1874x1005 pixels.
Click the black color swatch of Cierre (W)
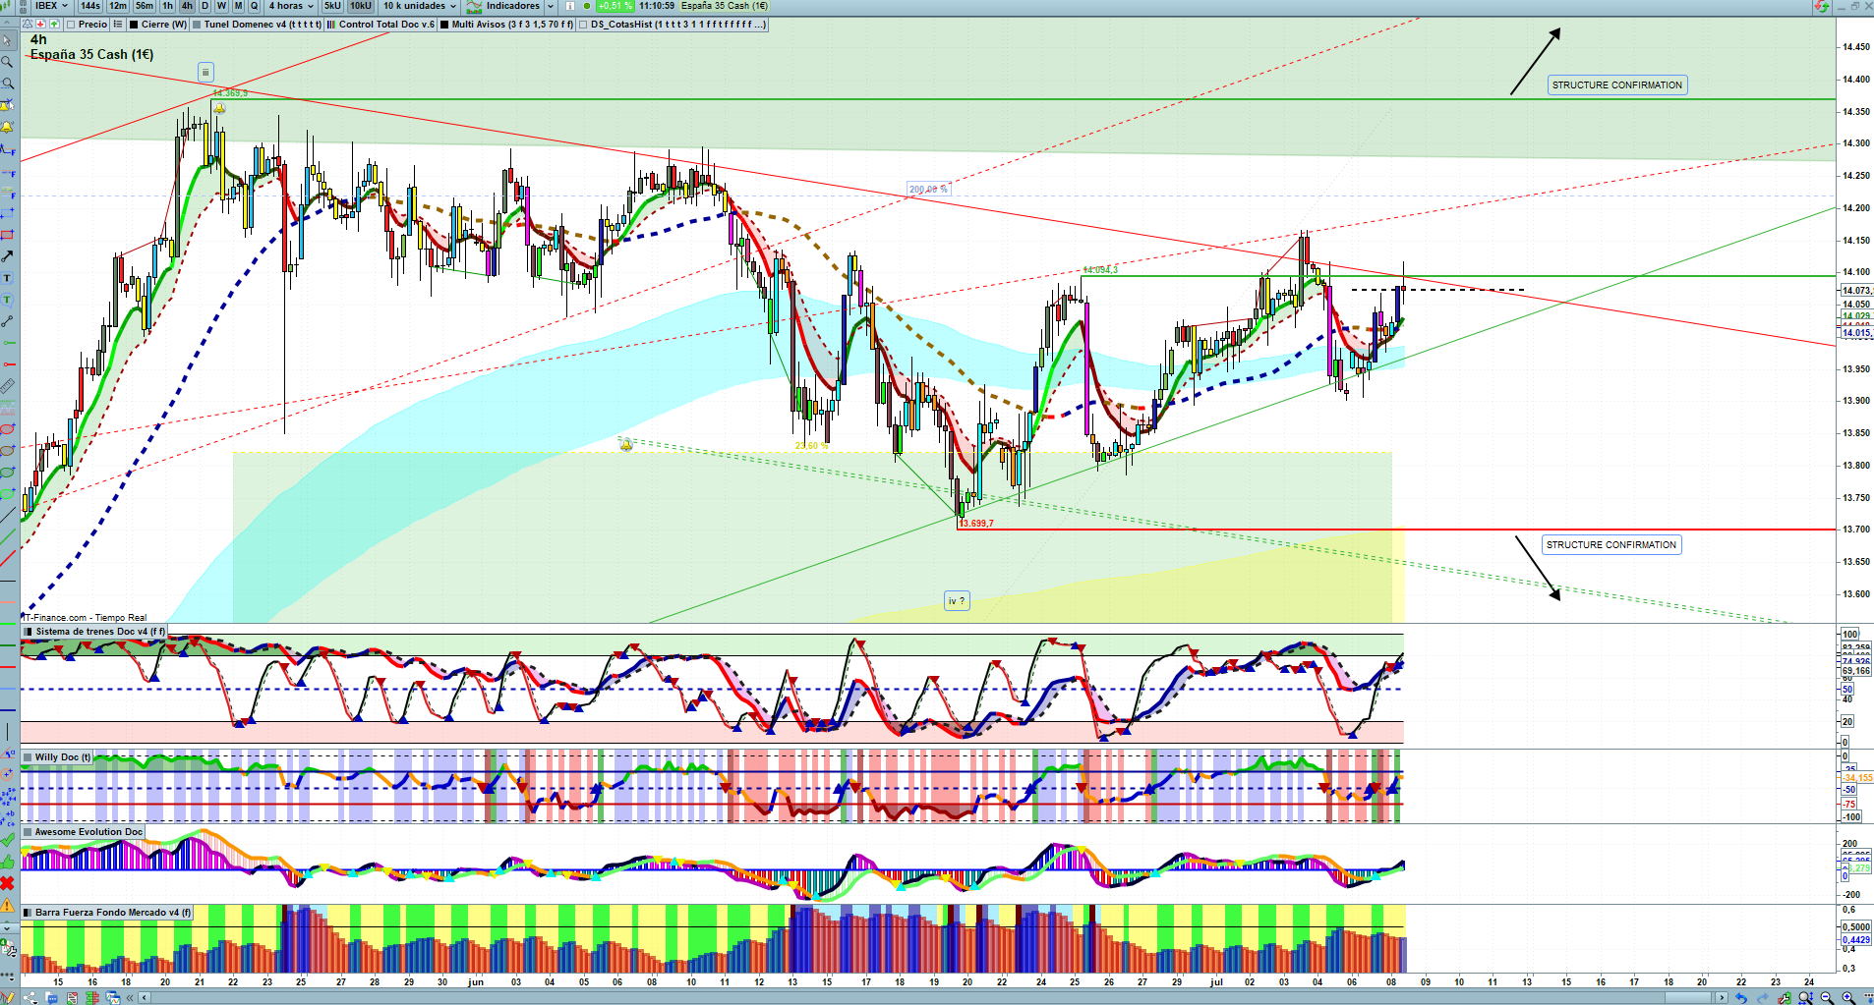click(x=134, y=25)
